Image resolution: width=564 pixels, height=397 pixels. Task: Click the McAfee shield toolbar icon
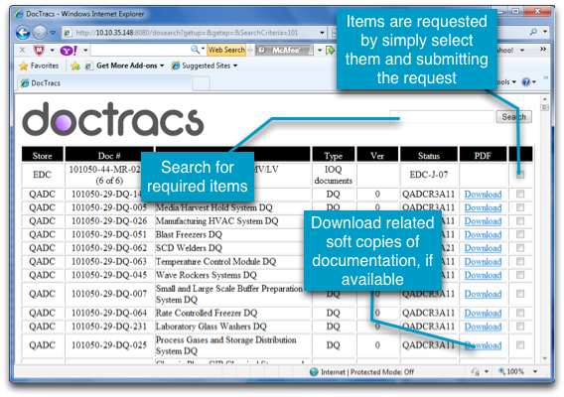[39, 50]
